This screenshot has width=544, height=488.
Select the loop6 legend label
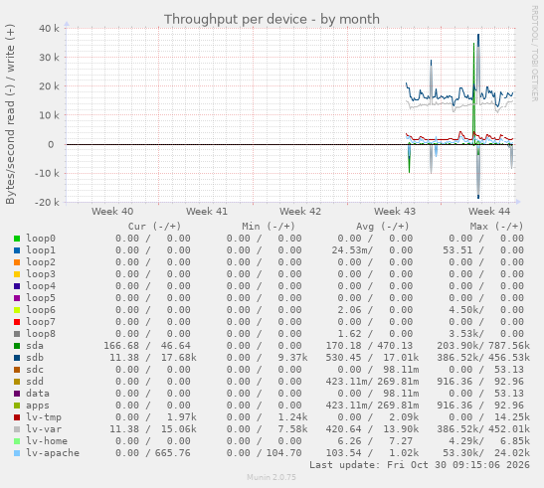(x=41, y=310)
